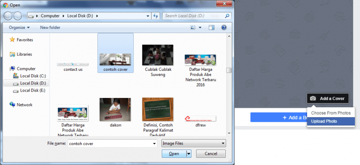Select the contoh cover thumbnail
Screen dimensions: 360x165
click(x=115, y=59)
